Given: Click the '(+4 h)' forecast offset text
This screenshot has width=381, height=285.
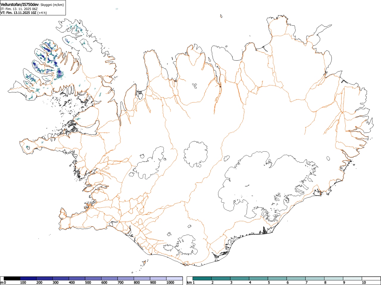Looking at the screenshot, I should [x=42, y=13].
